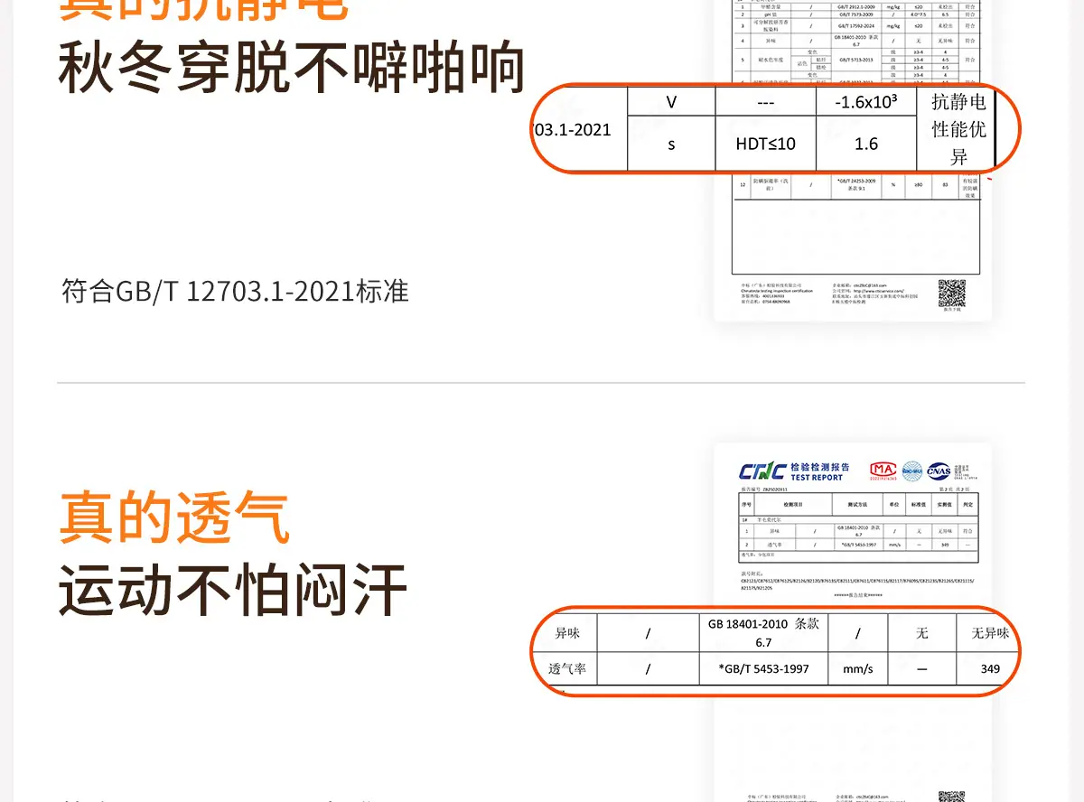
Task: Tap the QR code on the anti-static report
Action: point(951,294)
